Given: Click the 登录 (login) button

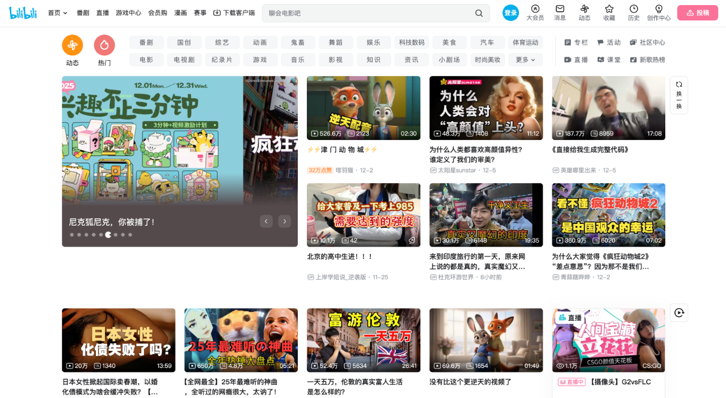Looking at the screenshot, I should click(510, 12).
